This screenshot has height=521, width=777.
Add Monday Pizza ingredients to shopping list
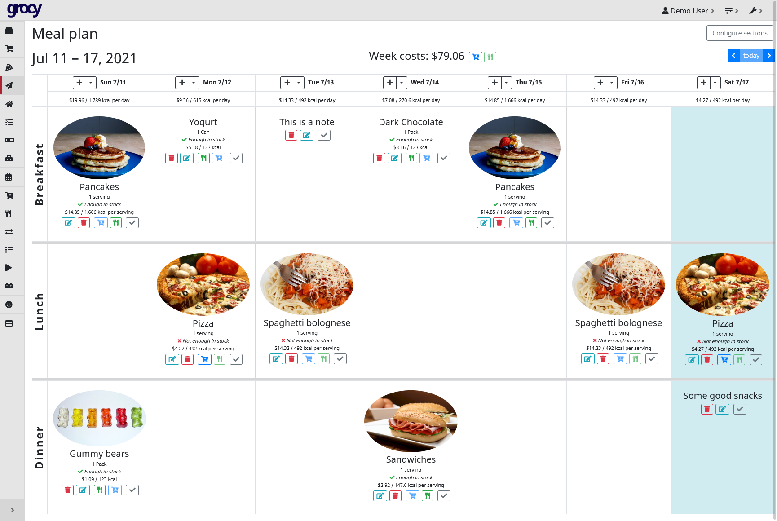coord(204,359)
